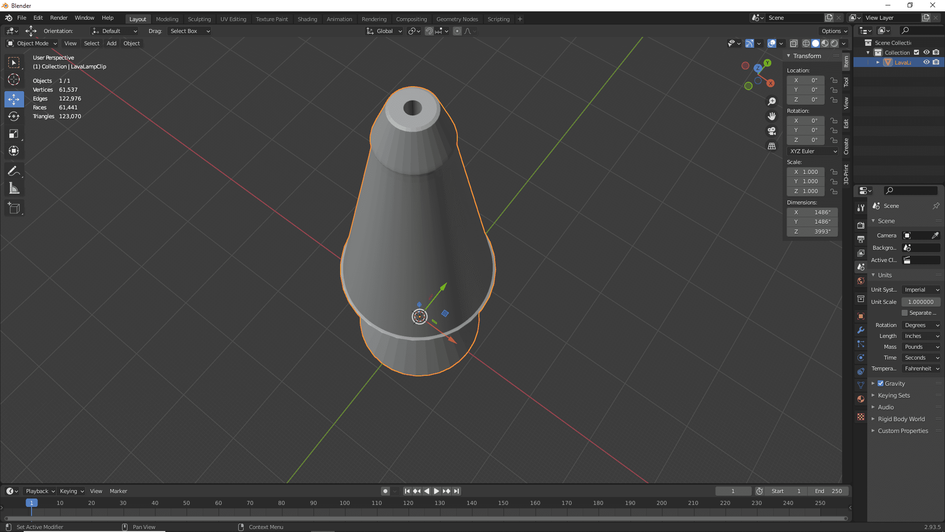Select the Measure tool

14,188
